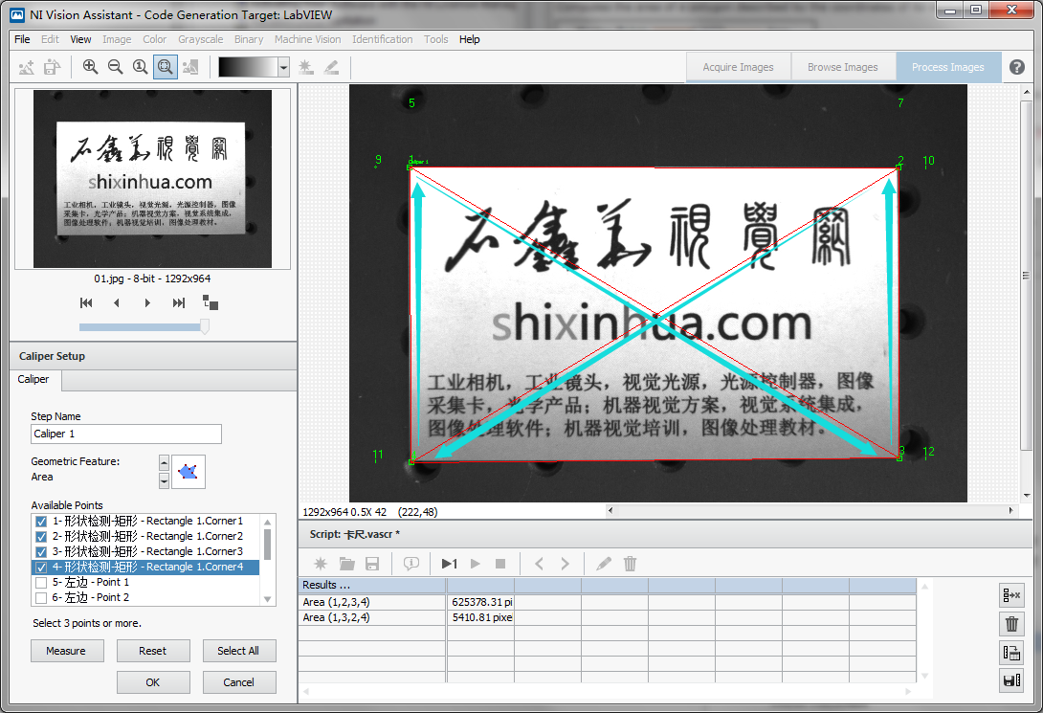This screenshot has width=1043, height=713.
Task: Run script once button
Action: tap(449, 564)
